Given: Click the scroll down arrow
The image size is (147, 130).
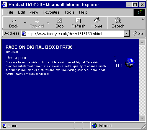Looking at the screenshot, I should coord(142,118).
